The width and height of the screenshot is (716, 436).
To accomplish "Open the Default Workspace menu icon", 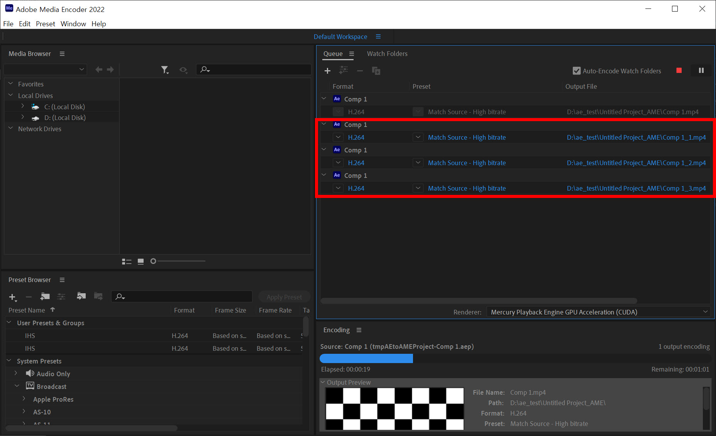I will pos(378,37).
